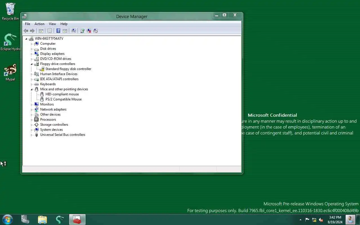Collapse the WIN-6KGTTF54ATV root node
The image size is (360, 225).
tap(26, 39)
